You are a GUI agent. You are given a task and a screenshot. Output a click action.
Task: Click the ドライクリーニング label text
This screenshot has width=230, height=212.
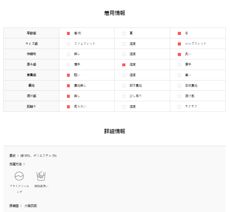pyautogui.click(x=19, y=189)
